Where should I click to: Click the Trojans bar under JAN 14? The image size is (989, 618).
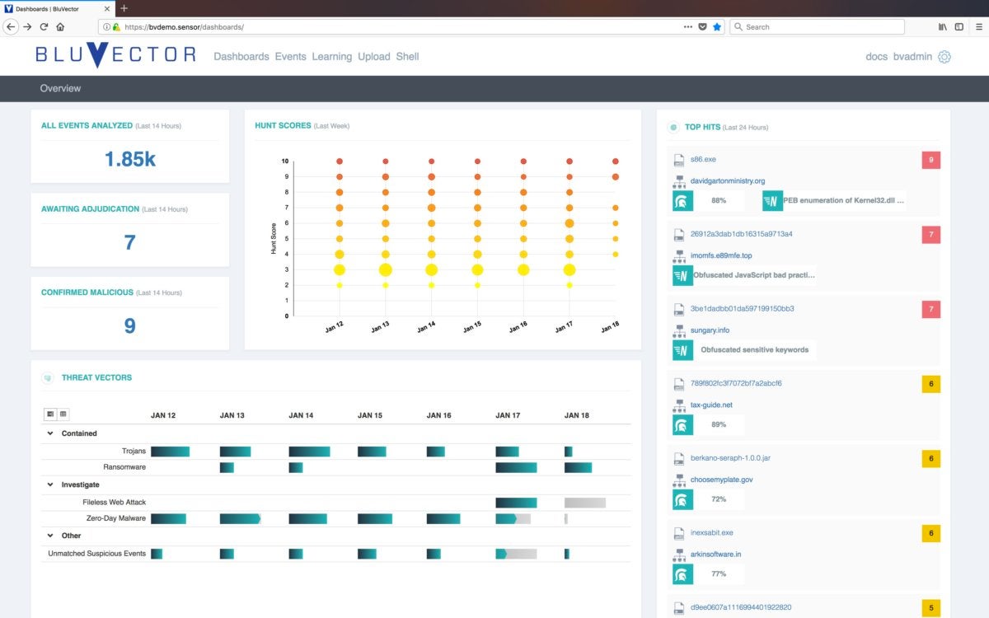[309, 452]
